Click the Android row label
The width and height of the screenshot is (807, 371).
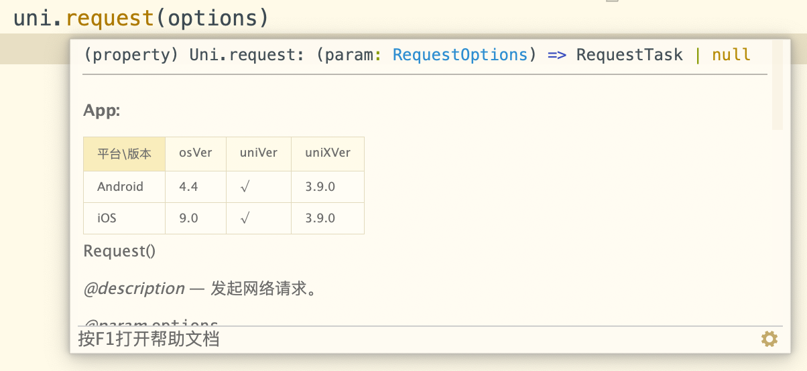tap(120, 187)
